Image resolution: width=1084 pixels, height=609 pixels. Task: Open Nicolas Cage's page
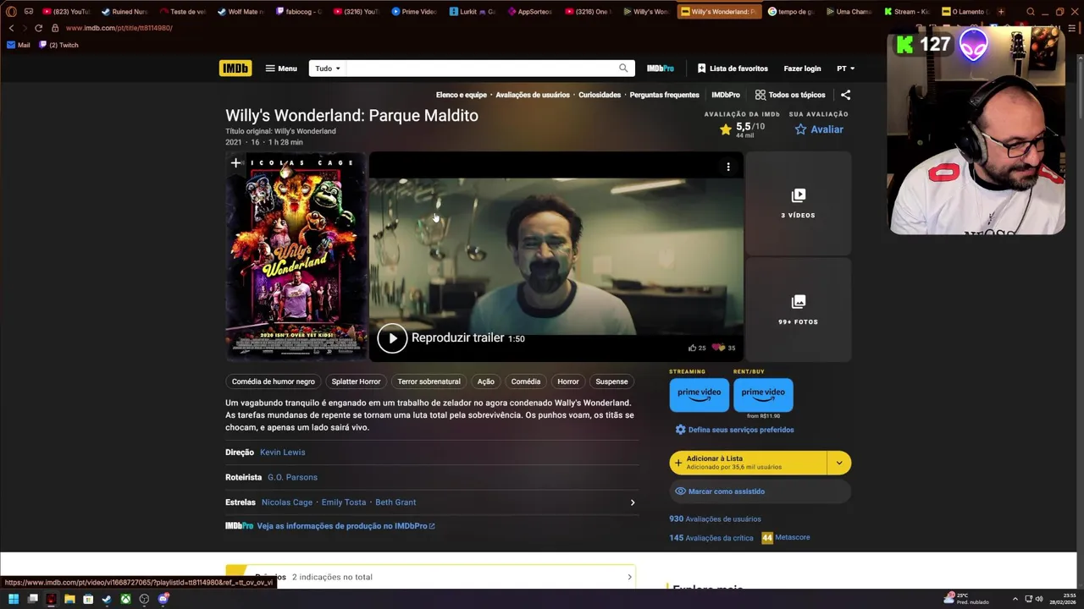(287, 502)
